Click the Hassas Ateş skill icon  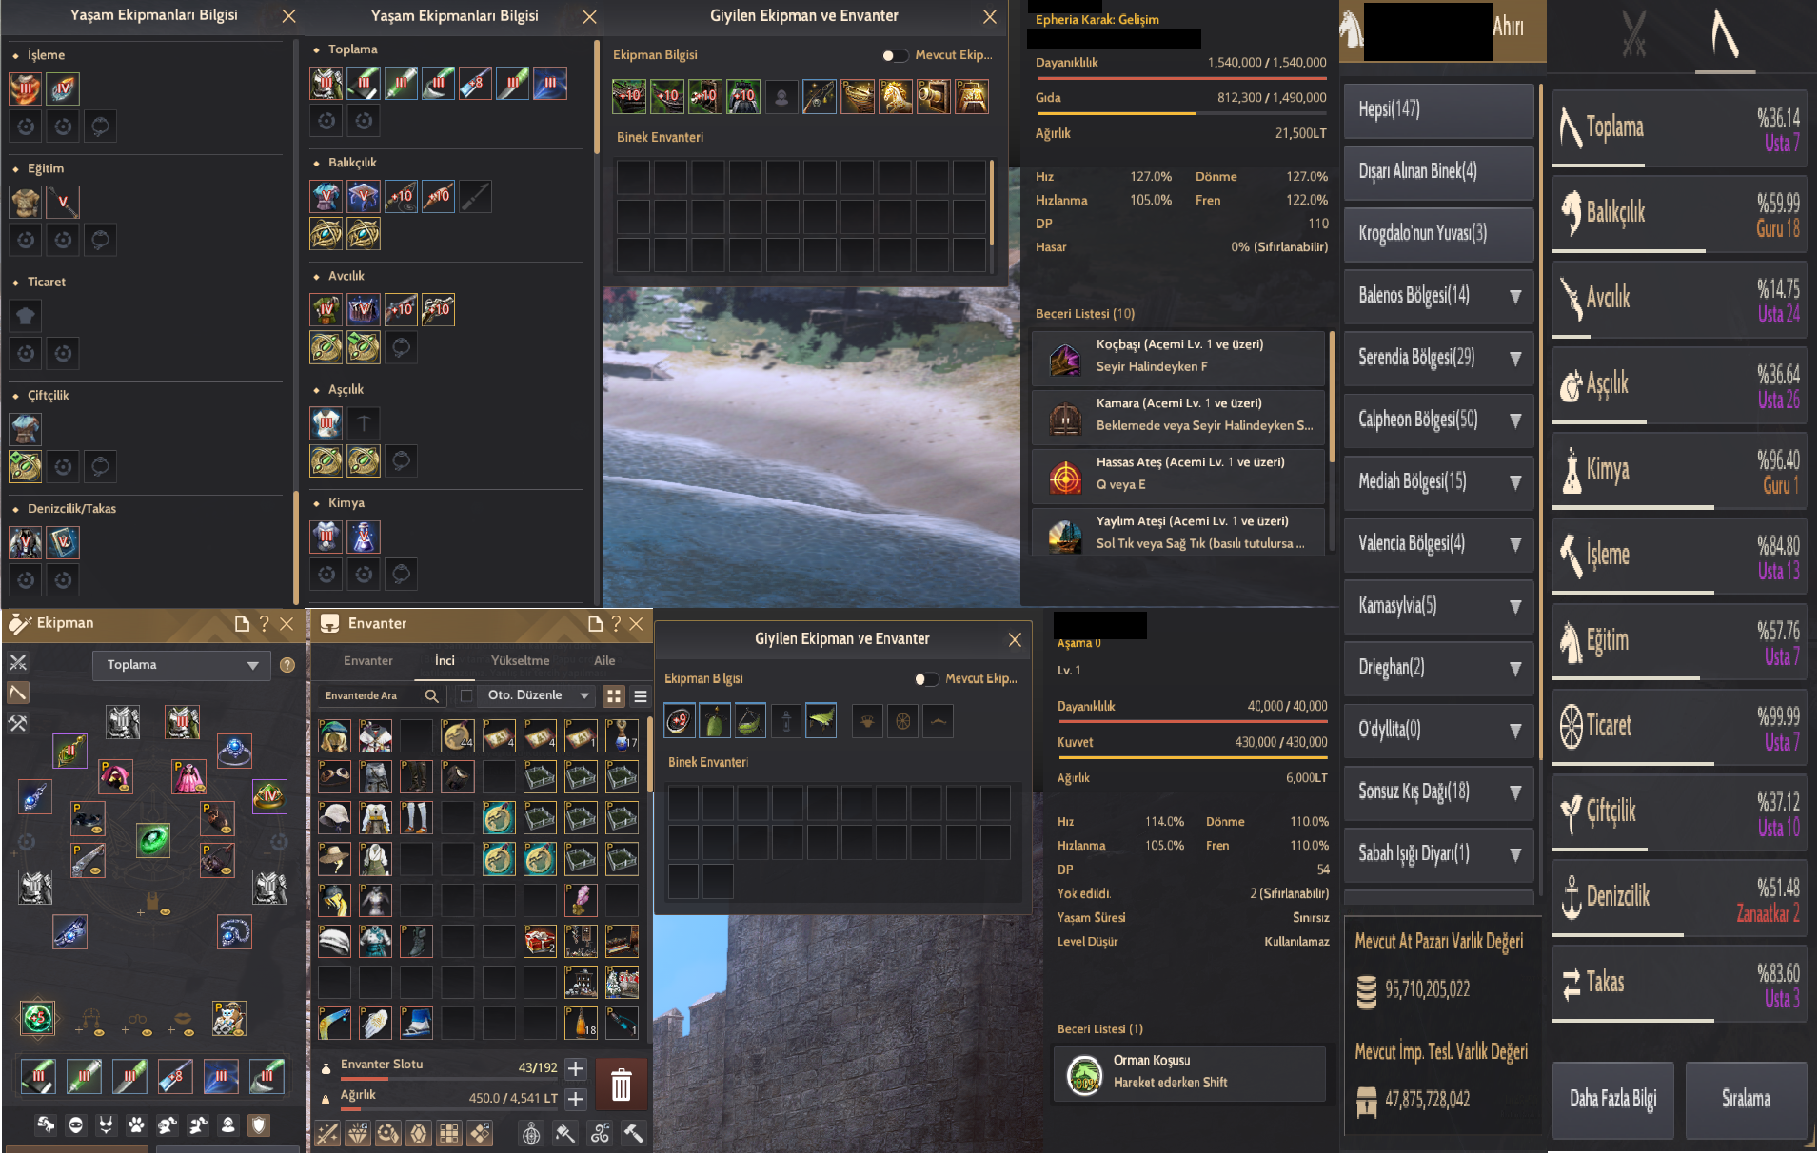click(x=1065, y=477)
